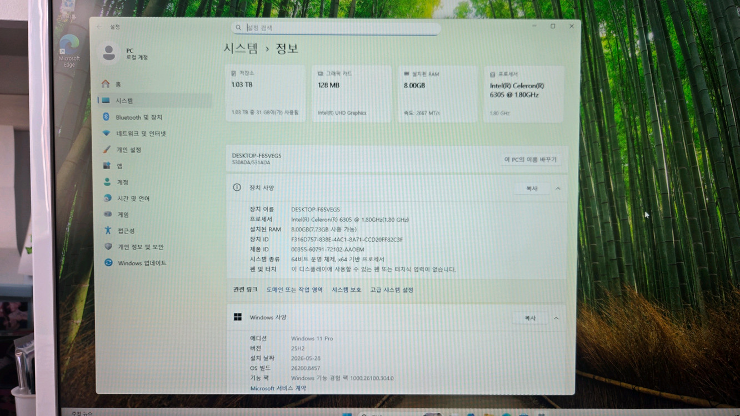The width and height of the screenshot is (740, 416).
Task: Open the 그래픽 카드 128 MB card
Action: pyautogui.click(x=351, y=94)
